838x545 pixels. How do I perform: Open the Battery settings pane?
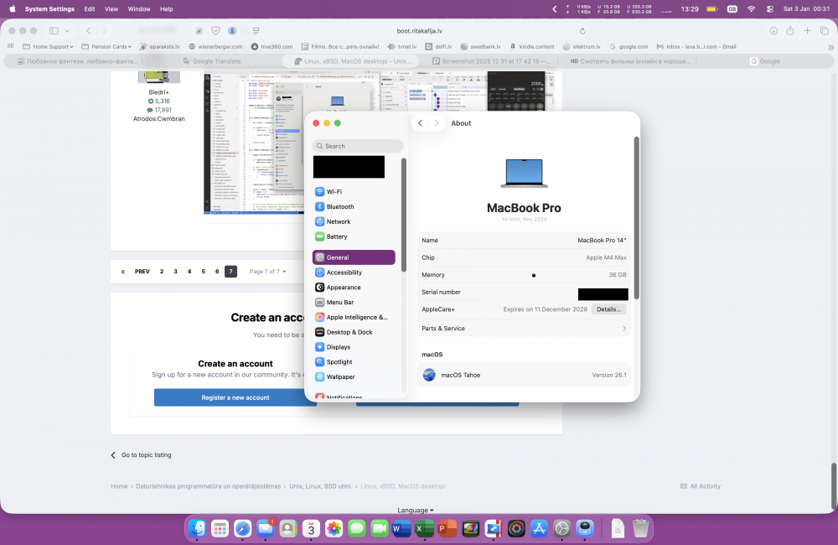[336, 237]
